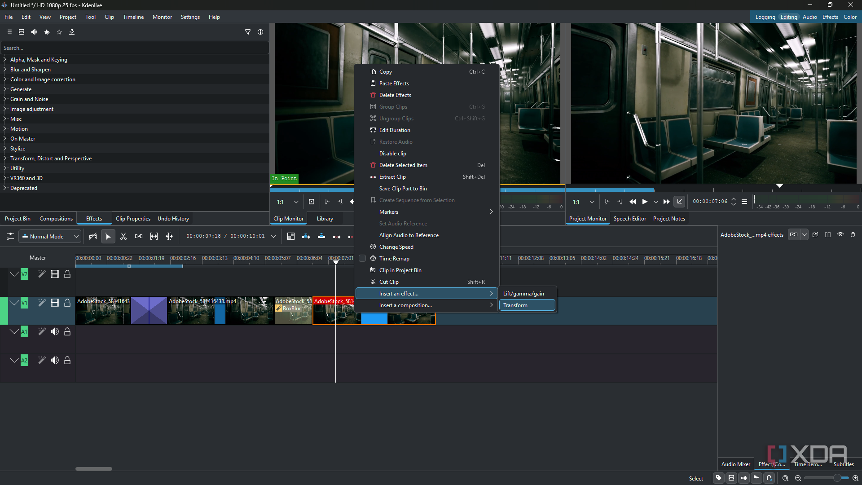The height and width of the screenshot is (485, 862).
Task: Open the Clip Monitor 1:1 zoom dropdown
Action: click(288, 202)
